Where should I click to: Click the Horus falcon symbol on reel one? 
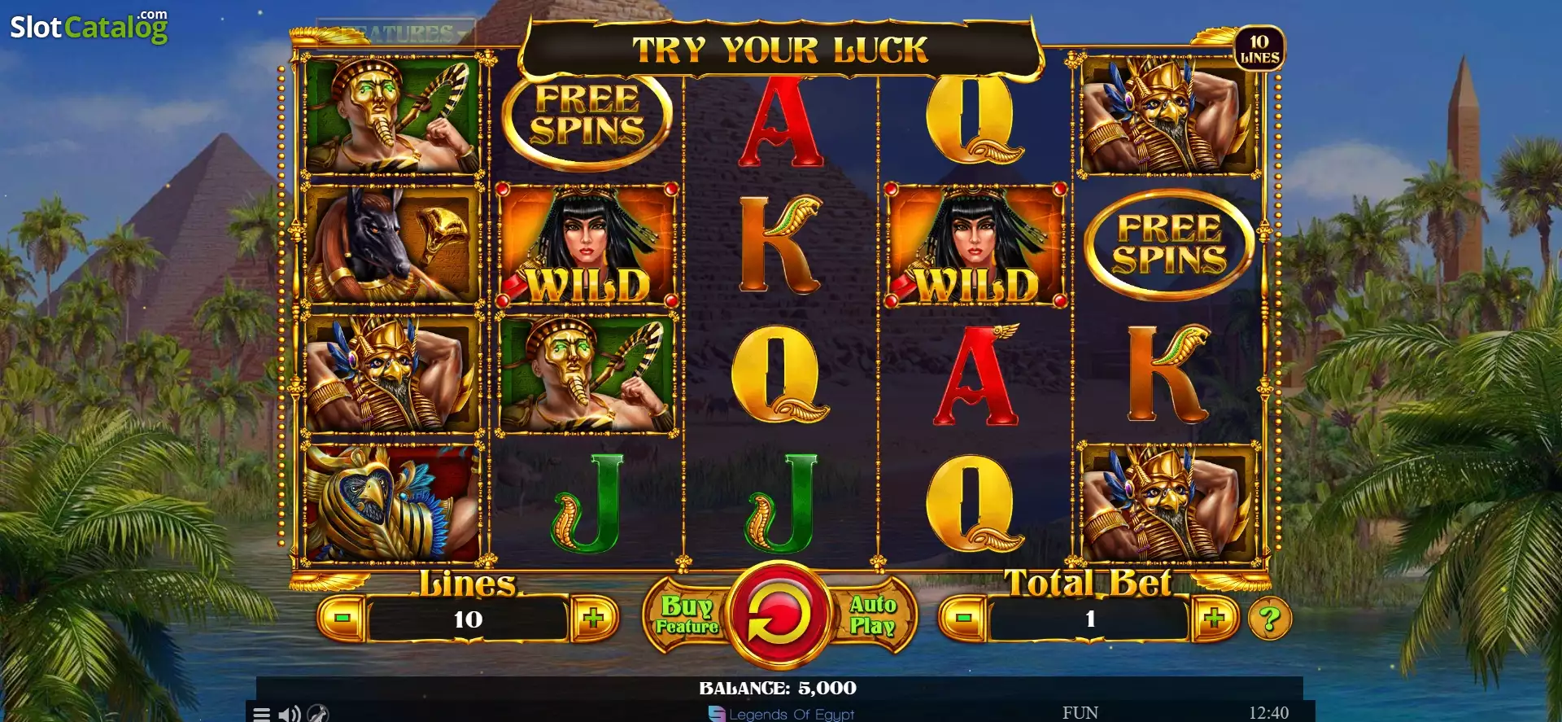(391, 504)
